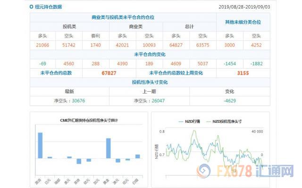302x188 pixels.
Task: Click the 变化 column header
Action: (230, 92)
